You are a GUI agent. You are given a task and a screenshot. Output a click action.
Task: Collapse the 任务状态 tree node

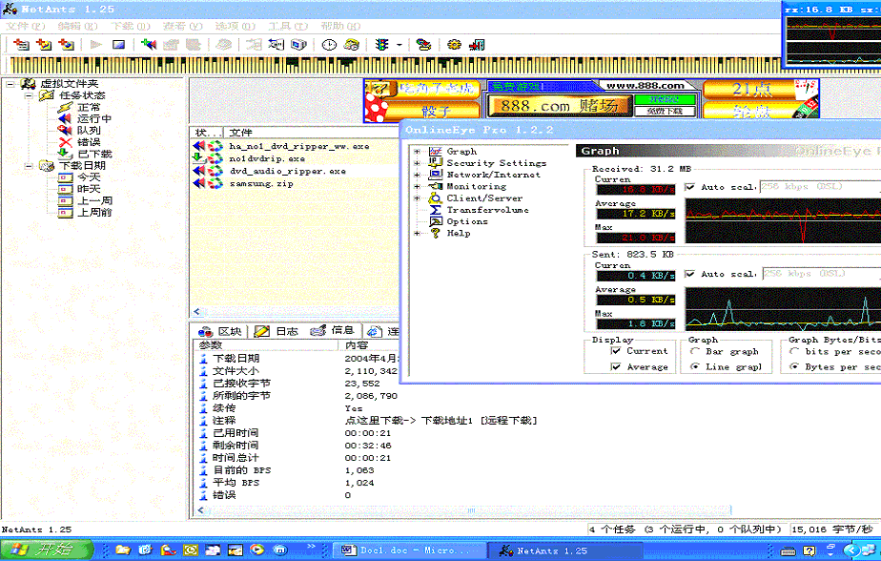(28, 95)
